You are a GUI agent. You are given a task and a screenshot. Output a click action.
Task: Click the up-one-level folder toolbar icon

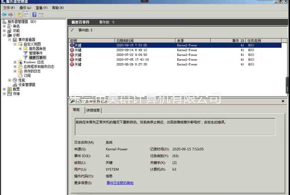point(19,15)
